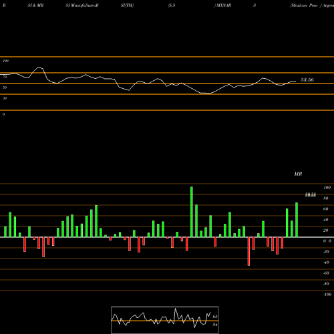Click the RSI axis label 70
The height and width of the screenshot is (334, 334).
[x=5, y=77]
